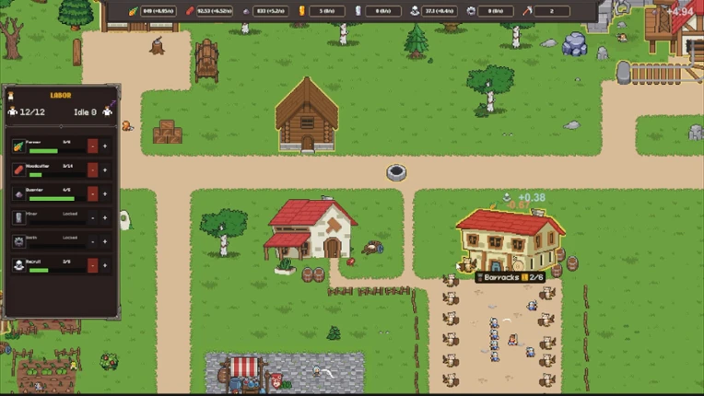
Task: Click the LABOR panel title
Action: point(61,95)
